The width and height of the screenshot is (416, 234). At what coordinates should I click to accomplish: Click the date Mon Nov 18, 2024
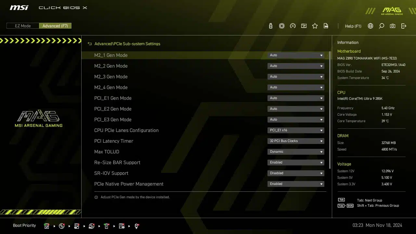(384, 225)
